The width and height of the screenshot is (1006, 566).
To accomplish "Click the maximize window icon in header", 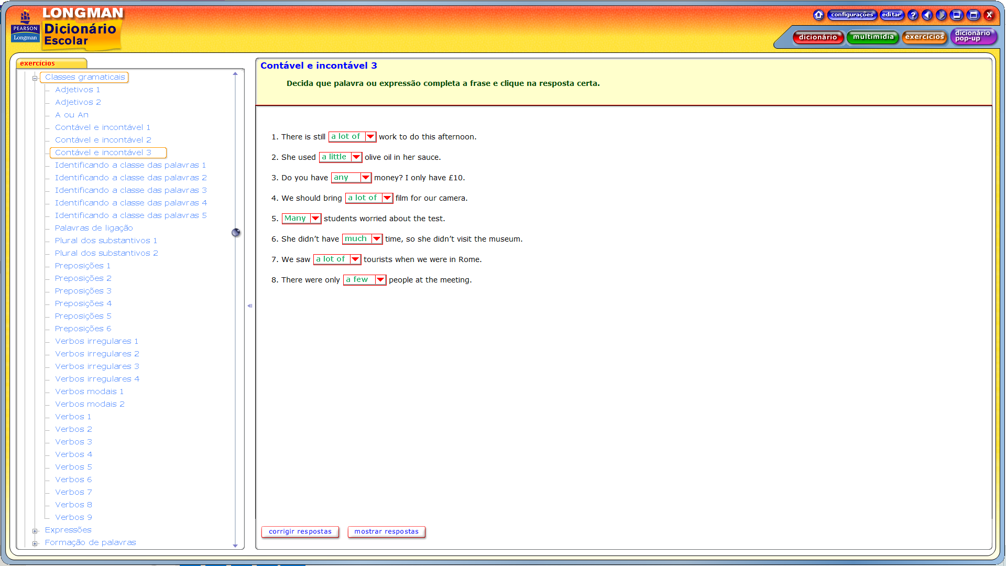I will (x=974, y=15).
